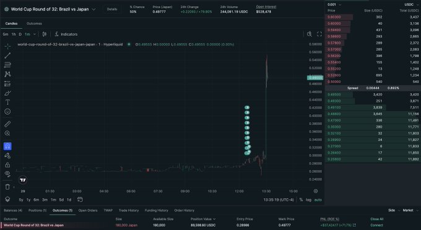The width and height of the screenshot is (421, 230).
Task: Open the TWAP tab
Action: tap(108, 210)
